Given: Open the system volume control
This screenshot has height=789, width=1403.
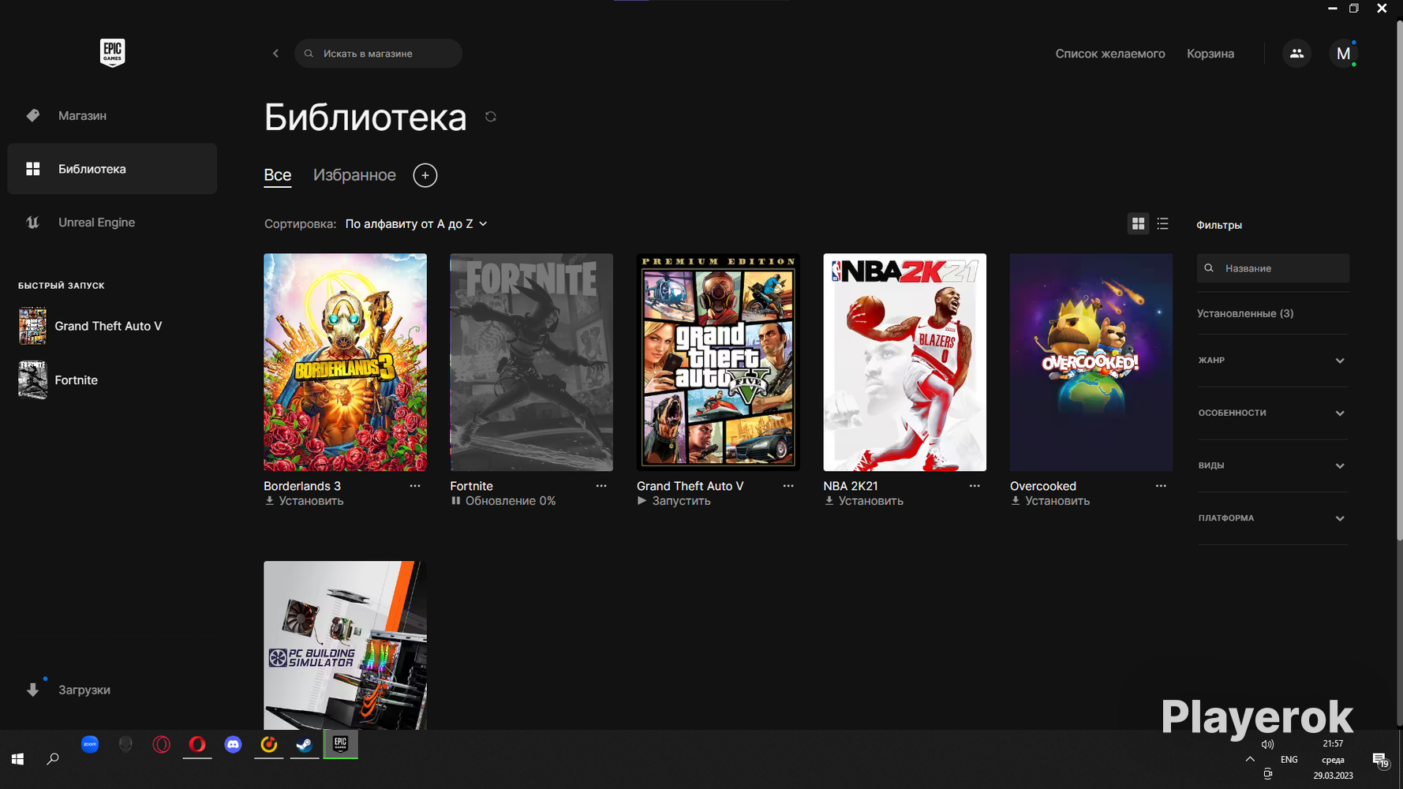Looking at the screenshot, I should (1267, 744).
